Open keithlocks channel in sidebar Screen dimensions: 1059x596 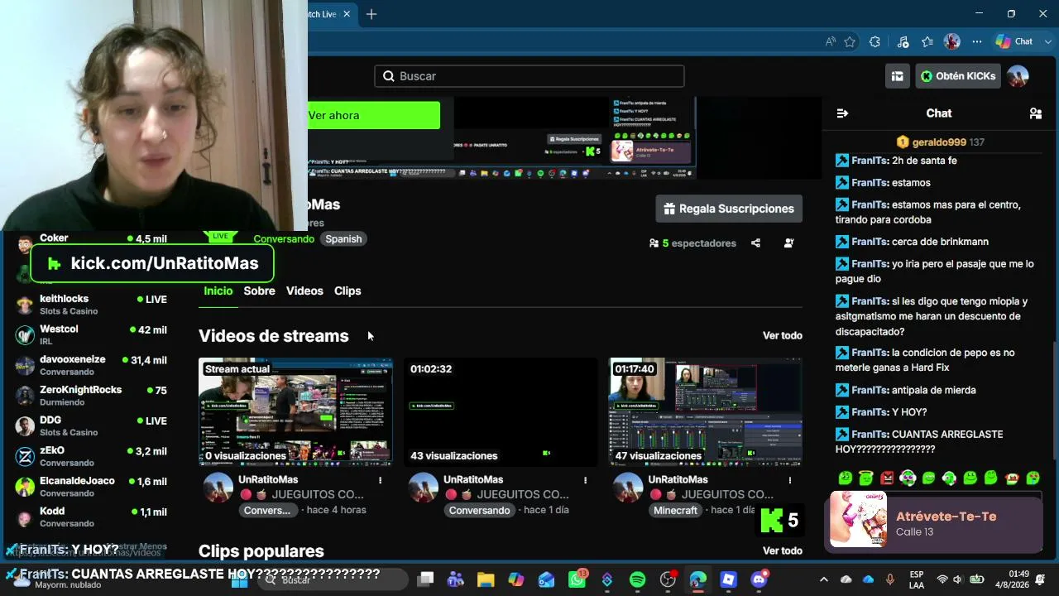tap(92, 305)
